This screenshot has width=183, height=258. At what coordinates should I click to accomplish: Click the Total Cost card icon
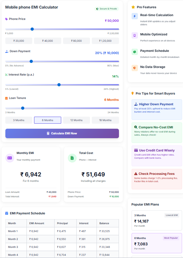coord(73,157)
